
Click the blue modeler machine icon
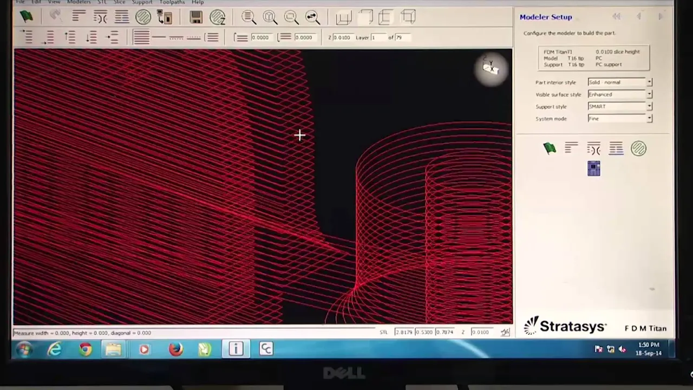594,169
